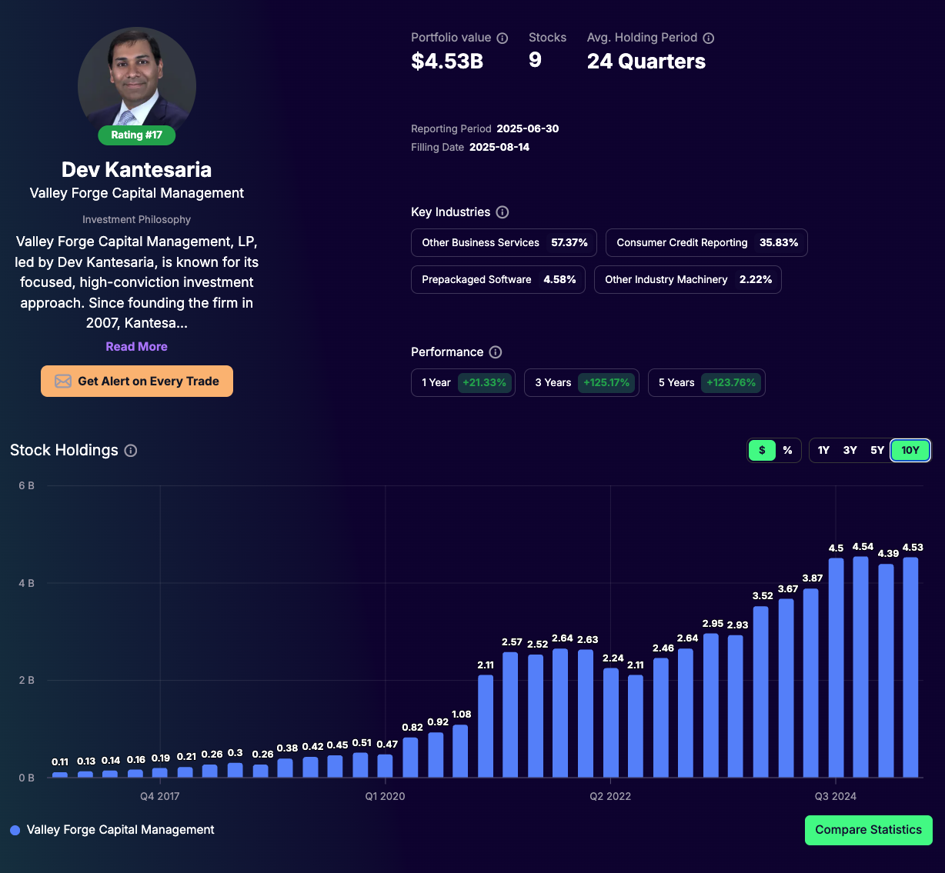Switch chart to dollar view

point(762,450)
